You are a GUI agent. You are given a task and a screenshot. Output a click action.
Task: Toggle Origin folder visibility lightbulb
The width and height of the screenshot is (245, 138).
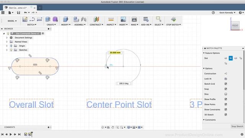(x=11, y=46)
